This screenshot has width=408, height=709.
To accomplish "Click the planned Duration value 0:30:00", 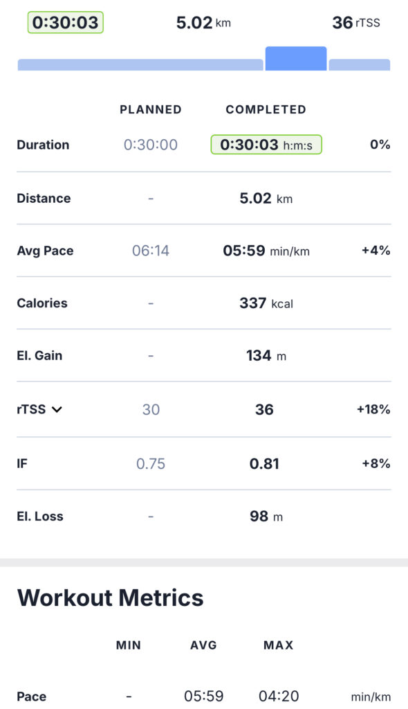I will [151, 145].
